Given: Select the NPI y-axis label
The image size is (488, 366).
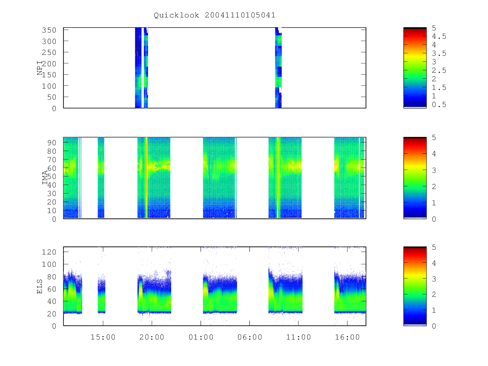Looking at the screenshot, I should (x=40, y=68).
